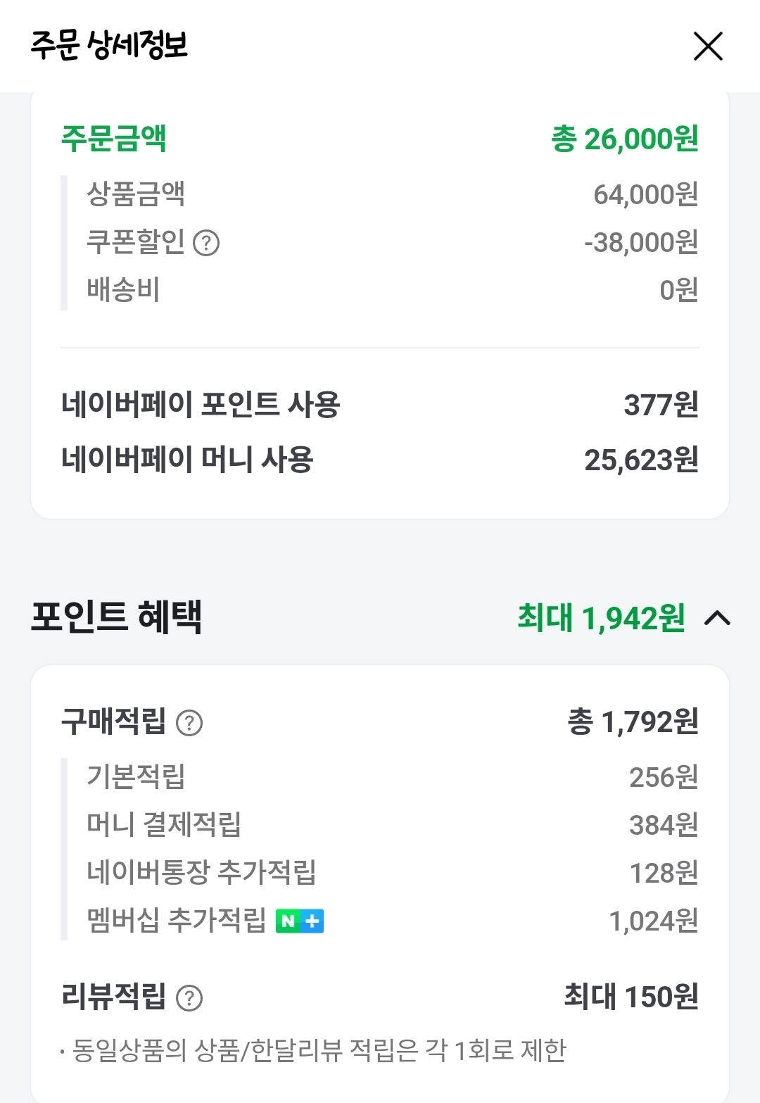The width and height of the screenshot is (760, 1103).
Task: Click the 기본적립 256원 row label
Action: coord(136,776)
